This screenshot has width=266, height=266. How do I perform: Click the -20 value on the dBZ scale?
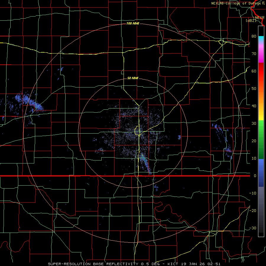(253, 210)
